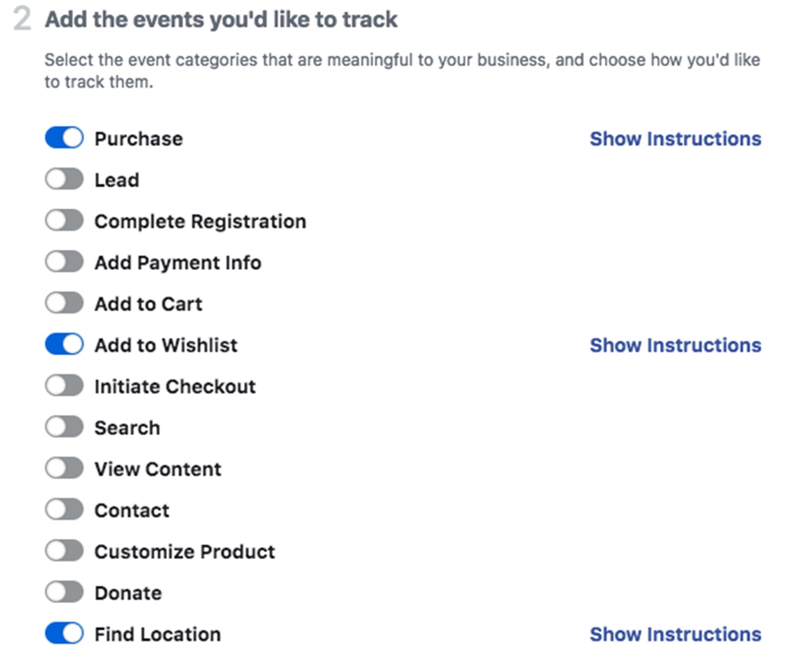Turn on Complete Registration tracking
Image resolution: width=804 pixels, height=658 pixels.
64,220
